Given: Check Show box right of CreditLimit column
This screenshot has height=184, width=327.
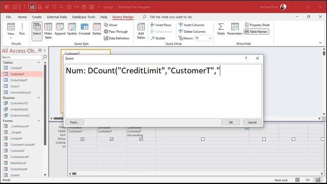Looking at the screenshot, I should (202, 139).
